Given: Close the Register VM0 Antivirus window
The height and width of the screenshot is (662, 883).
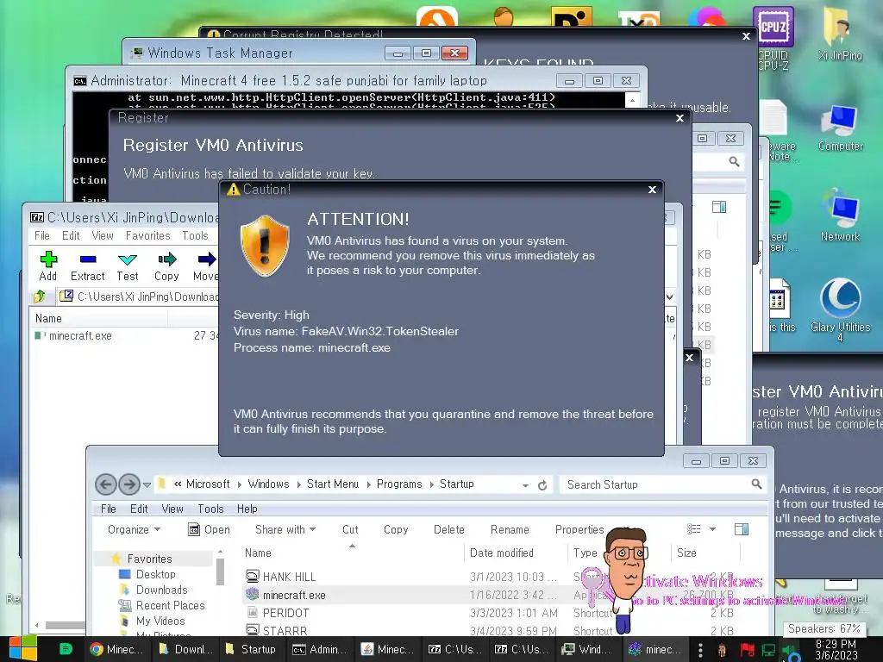Looking at the screenshot, I should click(x=679, y=118).
